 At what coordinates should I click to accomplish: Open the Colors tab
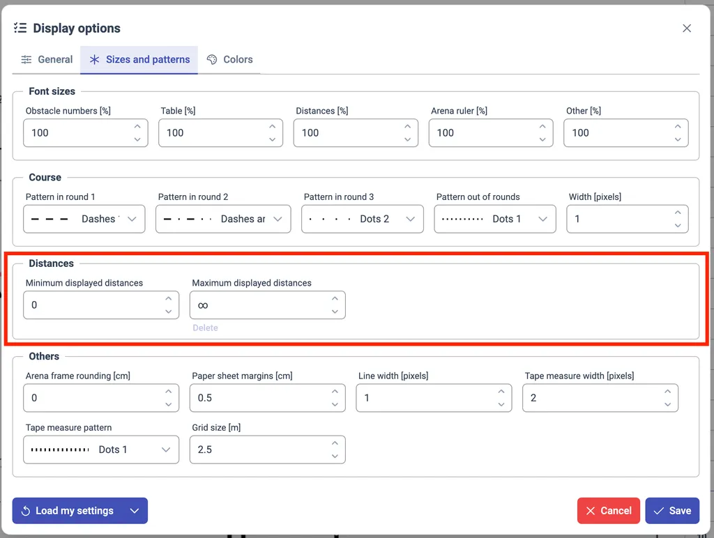[x=229, y=60]
